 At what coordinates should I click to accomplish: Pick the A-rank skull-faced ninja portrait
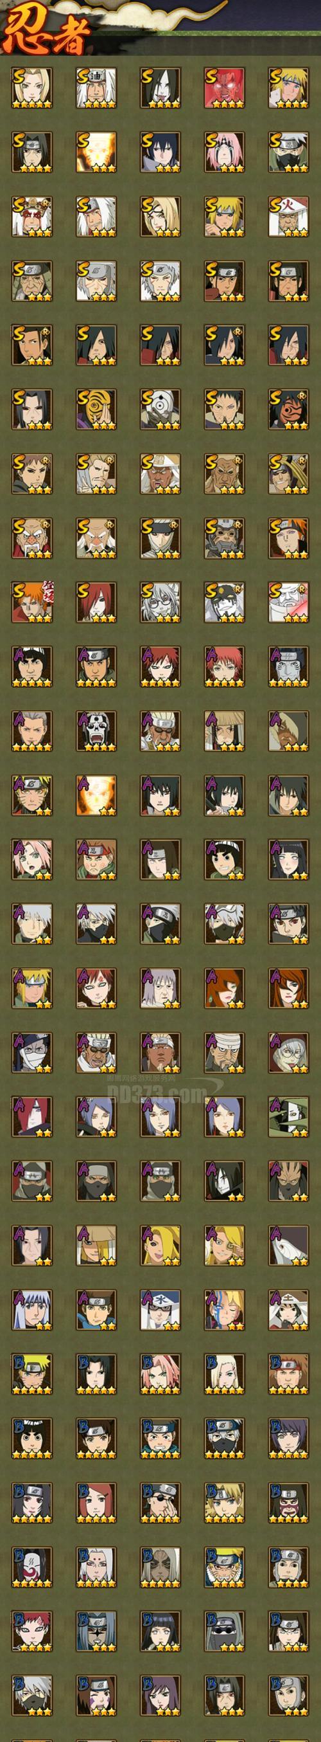(x=96, y=730)
